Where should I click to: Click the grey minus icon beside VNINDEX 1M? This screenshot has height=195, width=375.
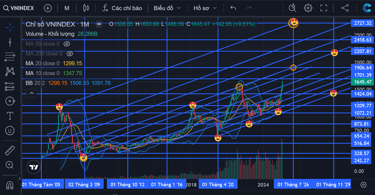(99, 24)
